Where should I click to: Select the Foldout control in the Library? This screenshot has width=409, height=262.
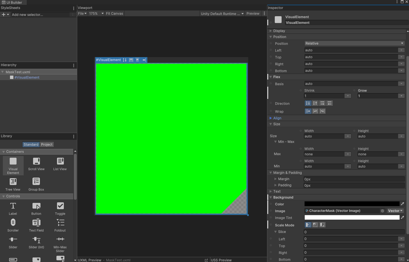point(60,225)
